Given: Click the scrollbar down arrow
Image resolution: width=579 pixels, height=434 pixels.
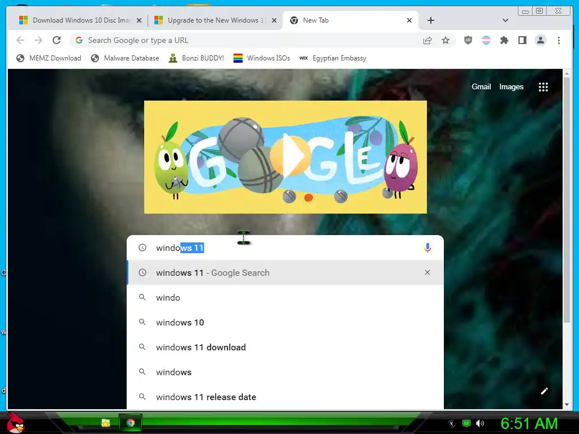Looking at the screenshot, I should [567, 405].
